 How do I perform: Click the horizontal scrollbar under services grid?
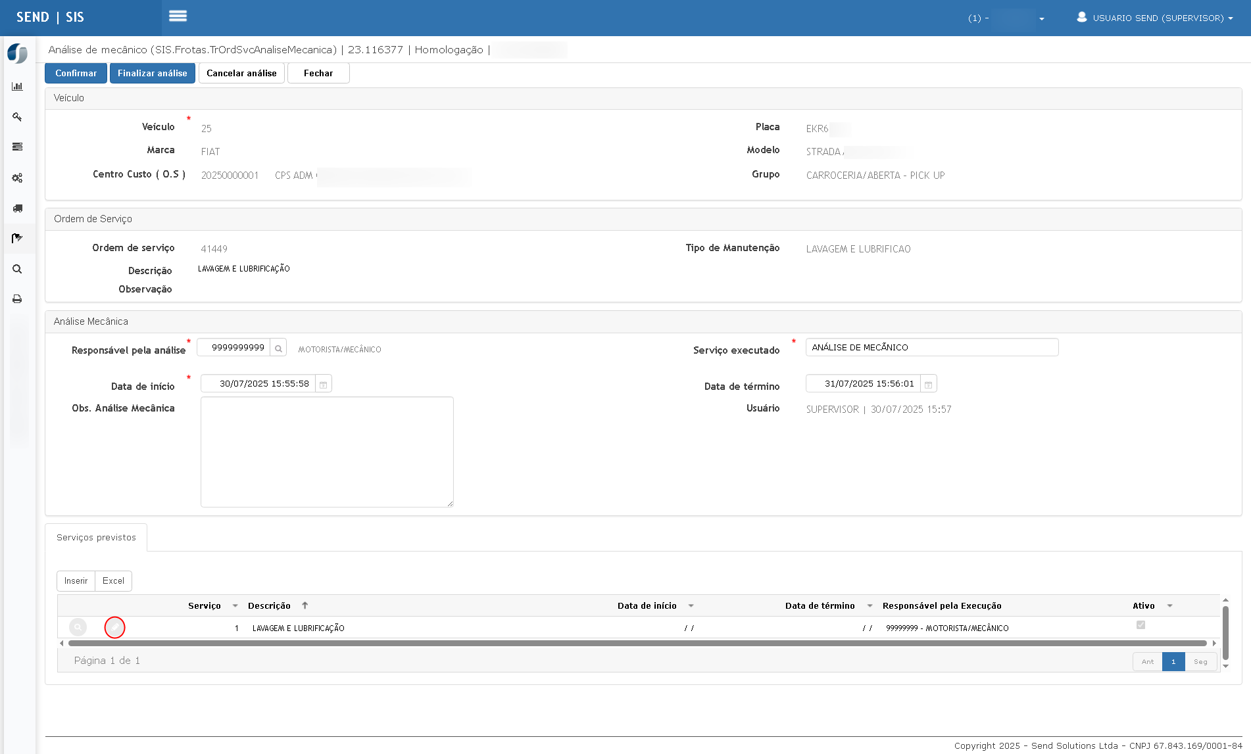[637, 644]
